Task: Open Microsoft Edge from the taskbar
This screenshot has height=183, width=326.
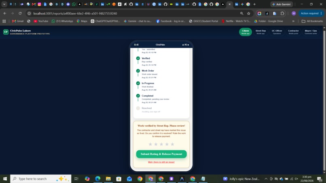Action: point(98,179)
